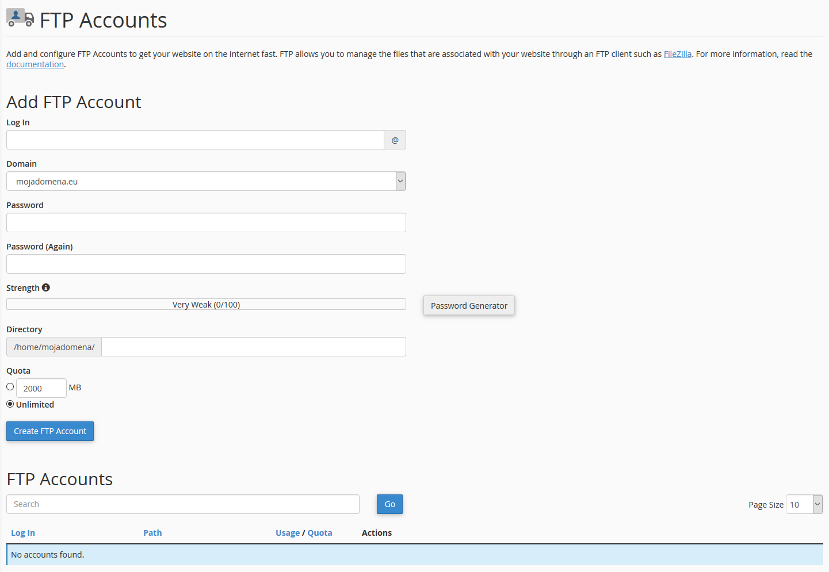Click the Strength info icon
This screenshot has width=829, height=572.
46,287
